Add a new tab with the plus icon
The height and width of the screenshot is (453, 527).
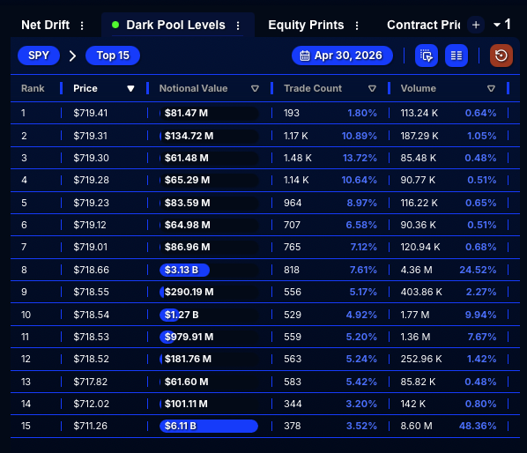pos(476,25)
